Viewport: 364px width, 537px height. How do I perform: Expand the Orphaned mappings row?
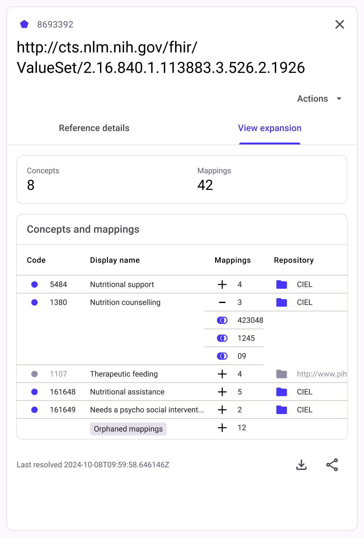(x=222, y=428)
